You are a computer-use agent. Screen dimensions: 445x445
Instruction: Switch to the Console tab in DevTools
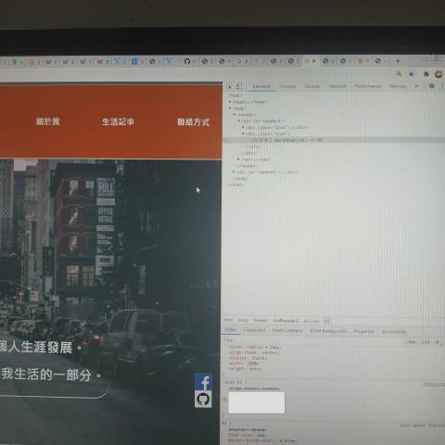(287, 86)
